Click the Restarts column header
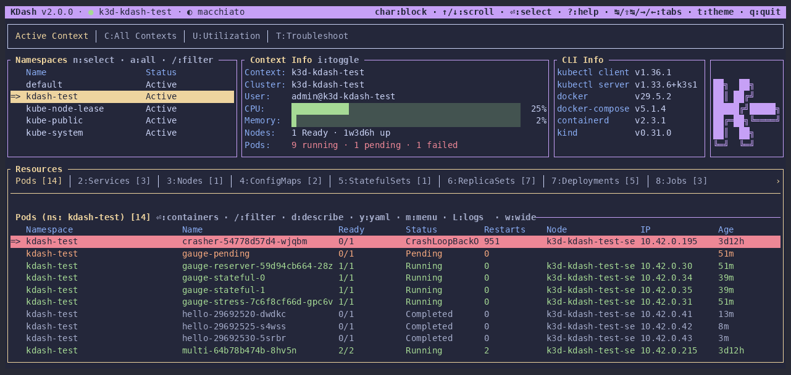791x375 pixels. click(x=505, y=229)
